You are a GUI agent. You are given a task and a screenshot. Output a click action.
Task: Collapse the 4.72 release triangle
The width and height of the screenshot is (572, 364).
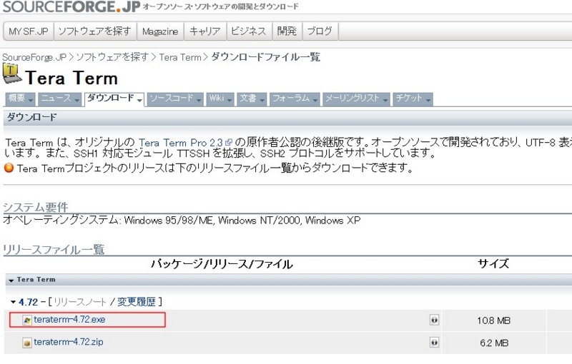[14, 302]
